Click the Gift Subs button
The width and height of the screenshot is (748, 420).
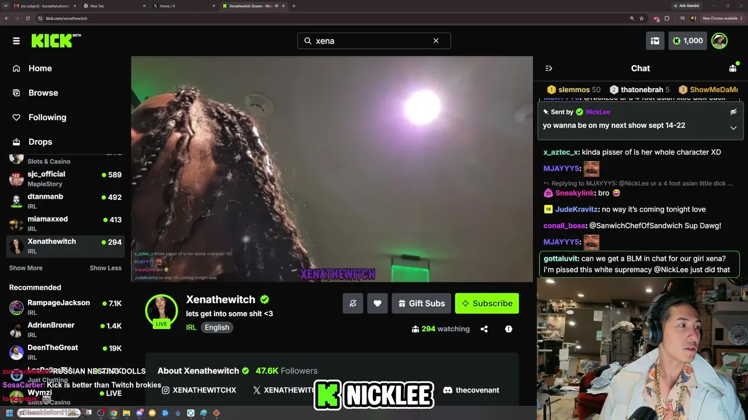pos(421,303)
